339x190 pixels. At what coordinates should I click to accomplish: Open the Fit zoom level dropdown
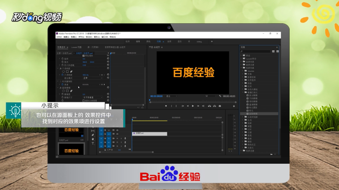[x=172, y=96]
